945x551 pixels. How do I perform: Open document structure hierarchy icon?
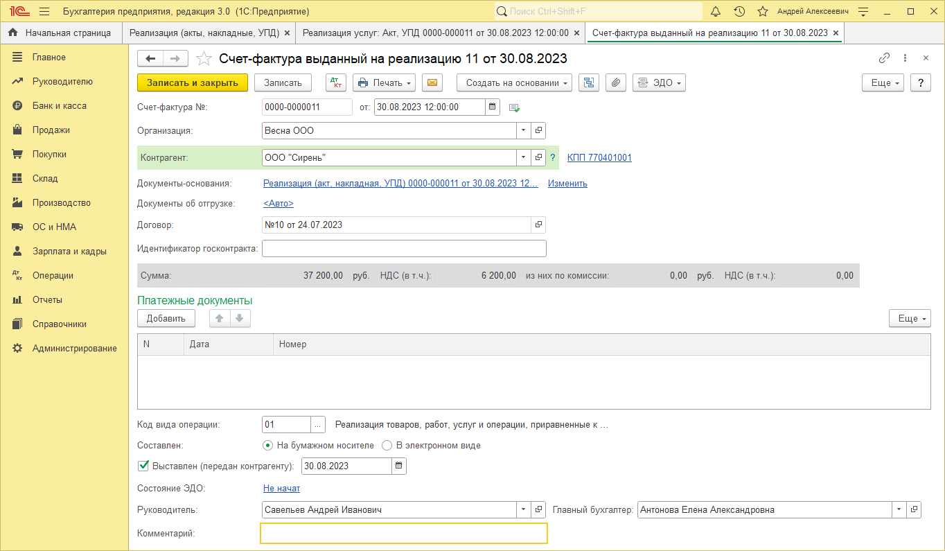coord(589,82)
